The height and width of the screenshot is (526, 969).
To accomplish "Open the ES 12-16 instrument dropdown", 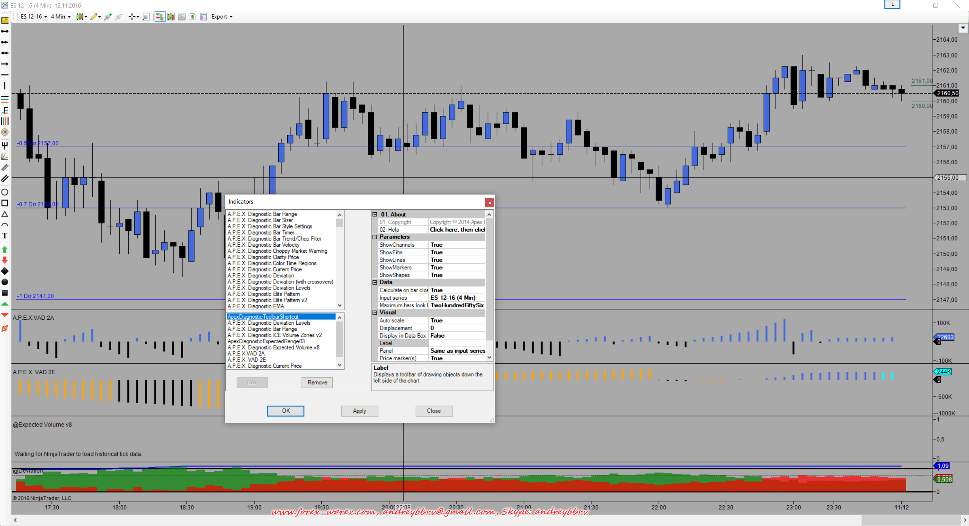I will (34, 17).
